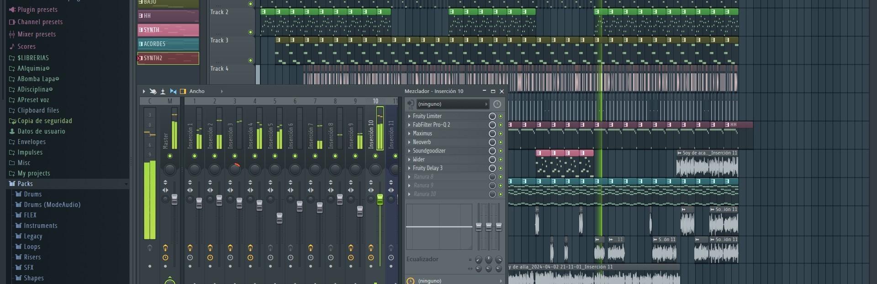Image resolution: width=877 pixels, height=284 pixels.
Task: Mute the Master mixer track
Action: (170, 156)
